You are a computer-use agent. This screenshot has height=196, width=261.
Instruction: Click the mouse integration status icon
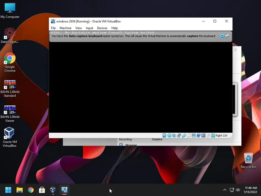point(208,136)
